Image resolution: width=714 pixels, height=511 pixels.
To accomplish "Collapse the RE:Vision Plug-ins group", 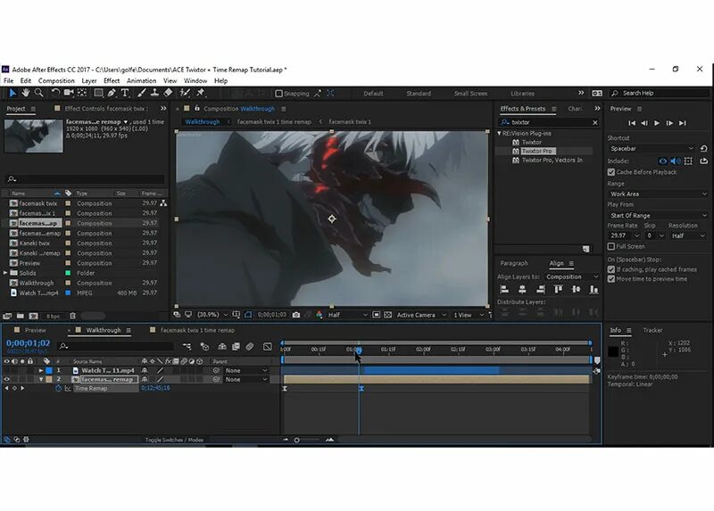I will click(x=500, y=133).
